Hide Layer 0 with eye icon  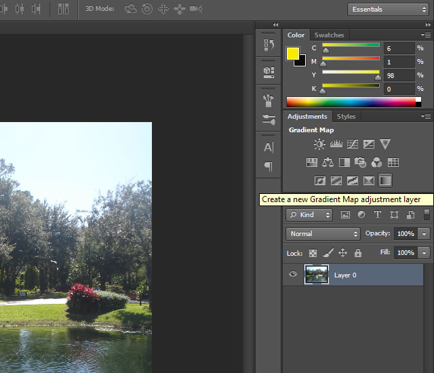[294, 275]
